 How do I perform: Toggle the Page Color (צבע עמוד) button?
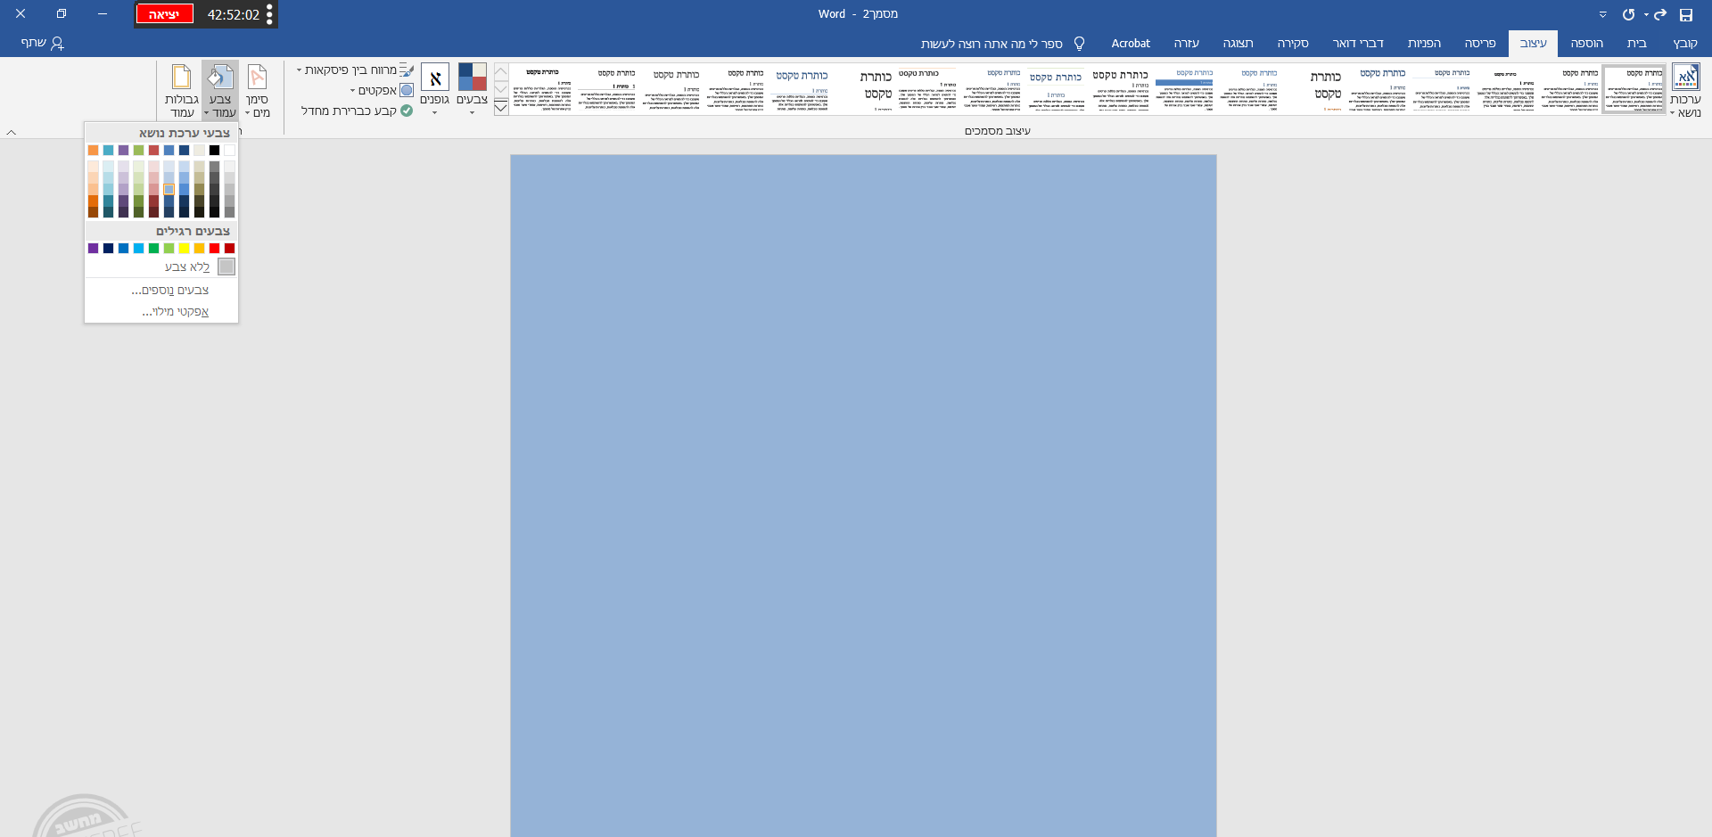(220, 90)
